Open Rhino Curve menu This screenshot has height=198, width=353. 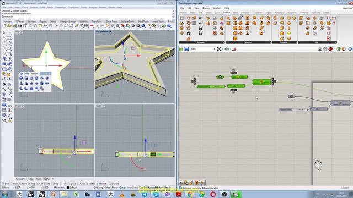(x=25, y=7)
